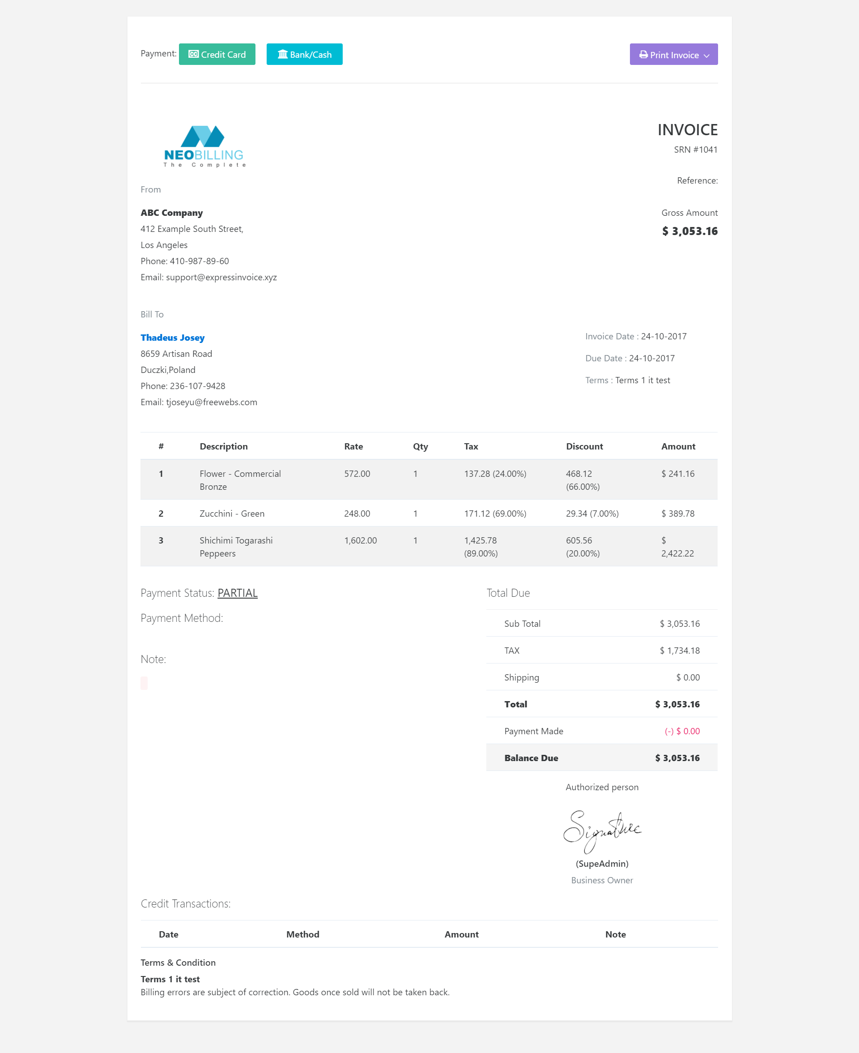Click the Gross Amount $ 3,053.16 value
Screen dimensions: 859x1053
click(x=690, y=231)
